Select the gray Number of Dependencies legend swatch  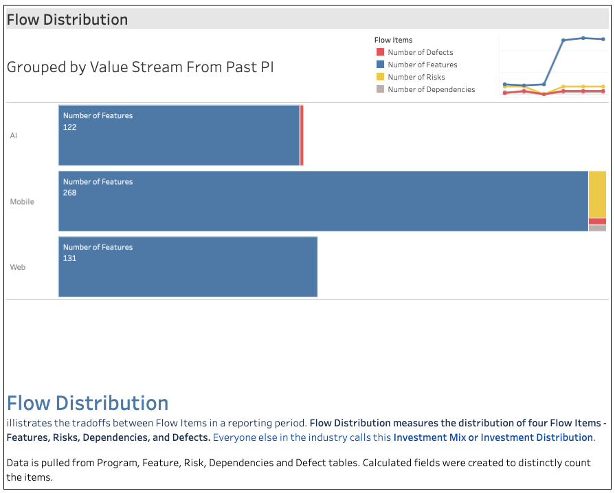[x=379, y=89]
